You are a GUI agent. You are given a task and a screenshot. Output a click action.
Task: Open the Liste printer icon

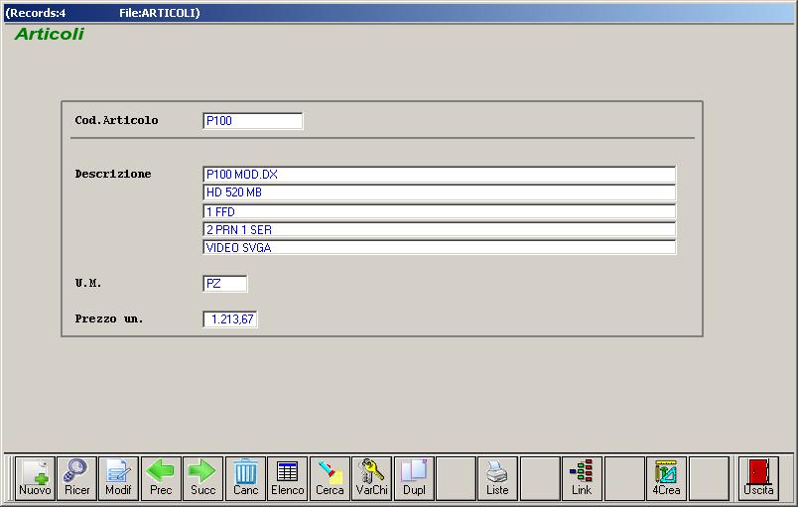[497, 477]
